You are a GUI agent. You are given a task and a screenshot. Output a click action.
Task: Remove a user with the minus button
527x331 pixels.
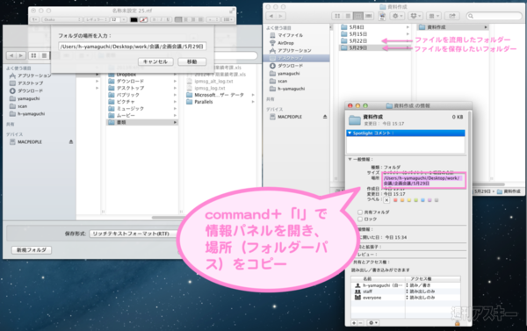(360, 323)
